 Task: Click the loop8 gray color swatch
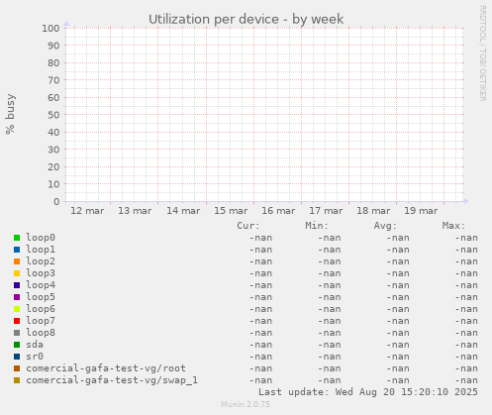click(17, 333)
